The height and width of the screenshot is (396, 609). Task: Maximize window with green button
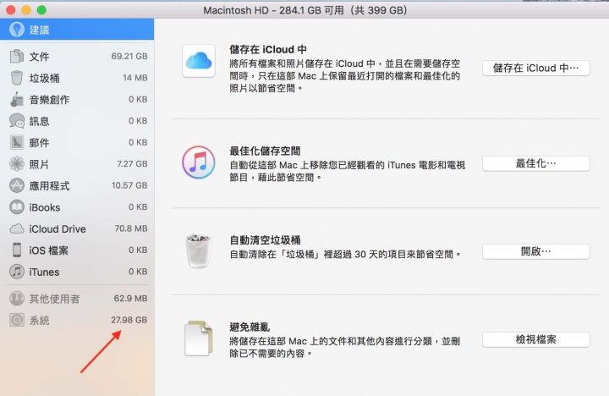point(41,9)
